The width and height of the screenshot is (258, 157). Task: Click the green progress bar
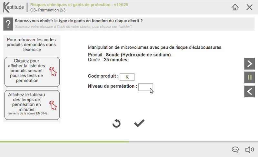(x=64, y=142)
